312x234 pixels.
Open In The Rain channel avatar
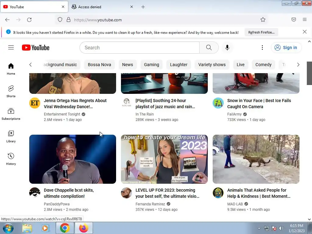(x=126, y=102)
